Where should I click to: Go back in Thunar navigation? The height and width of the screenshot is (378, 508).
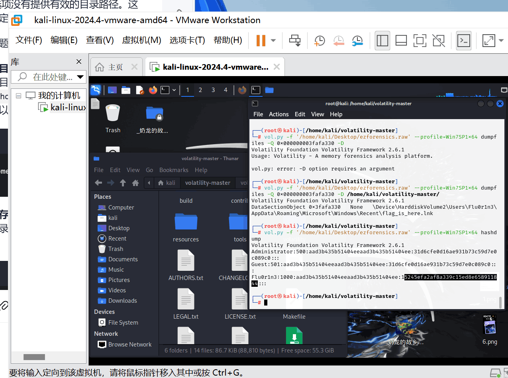[98, 183]
